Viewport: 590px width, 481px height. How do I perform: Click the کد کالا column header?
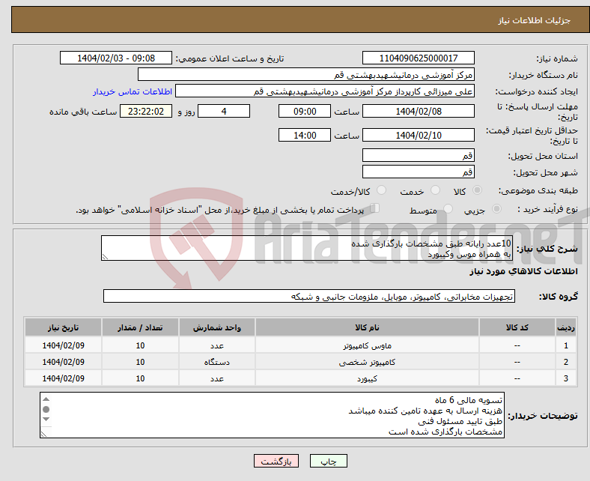(517, 327)
